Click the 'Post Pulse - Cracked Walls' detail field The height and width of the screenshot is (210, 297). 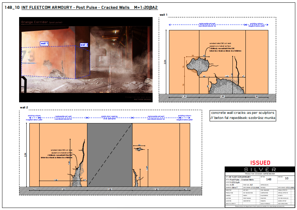[242, 180]
